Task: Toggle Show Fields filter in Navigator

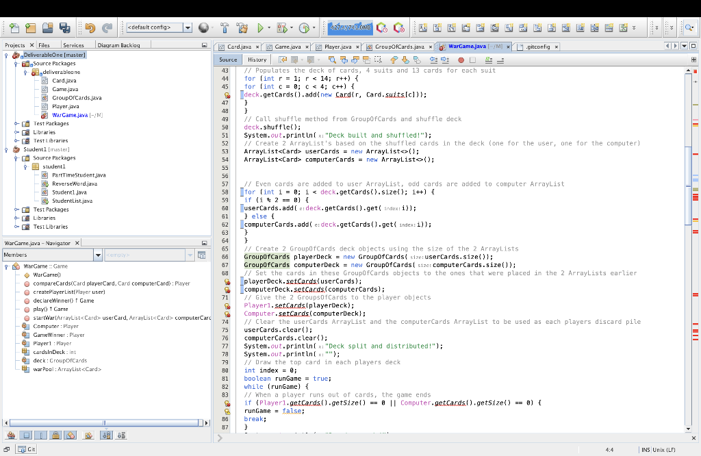Action: click(x=25, y=435)
